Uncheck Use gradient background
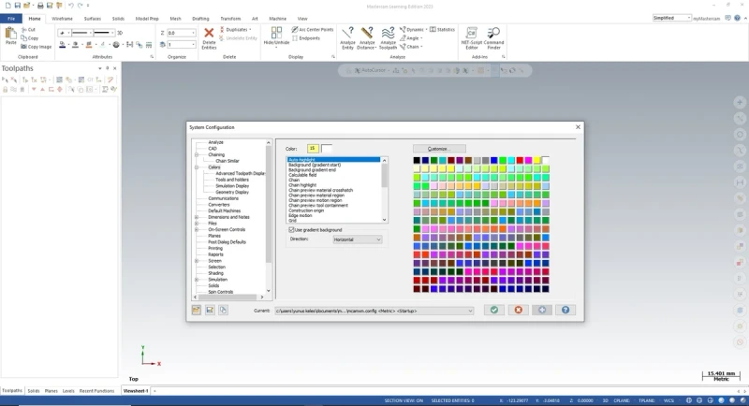Viewport: 749px width, 406px height. tap(291, 230)
